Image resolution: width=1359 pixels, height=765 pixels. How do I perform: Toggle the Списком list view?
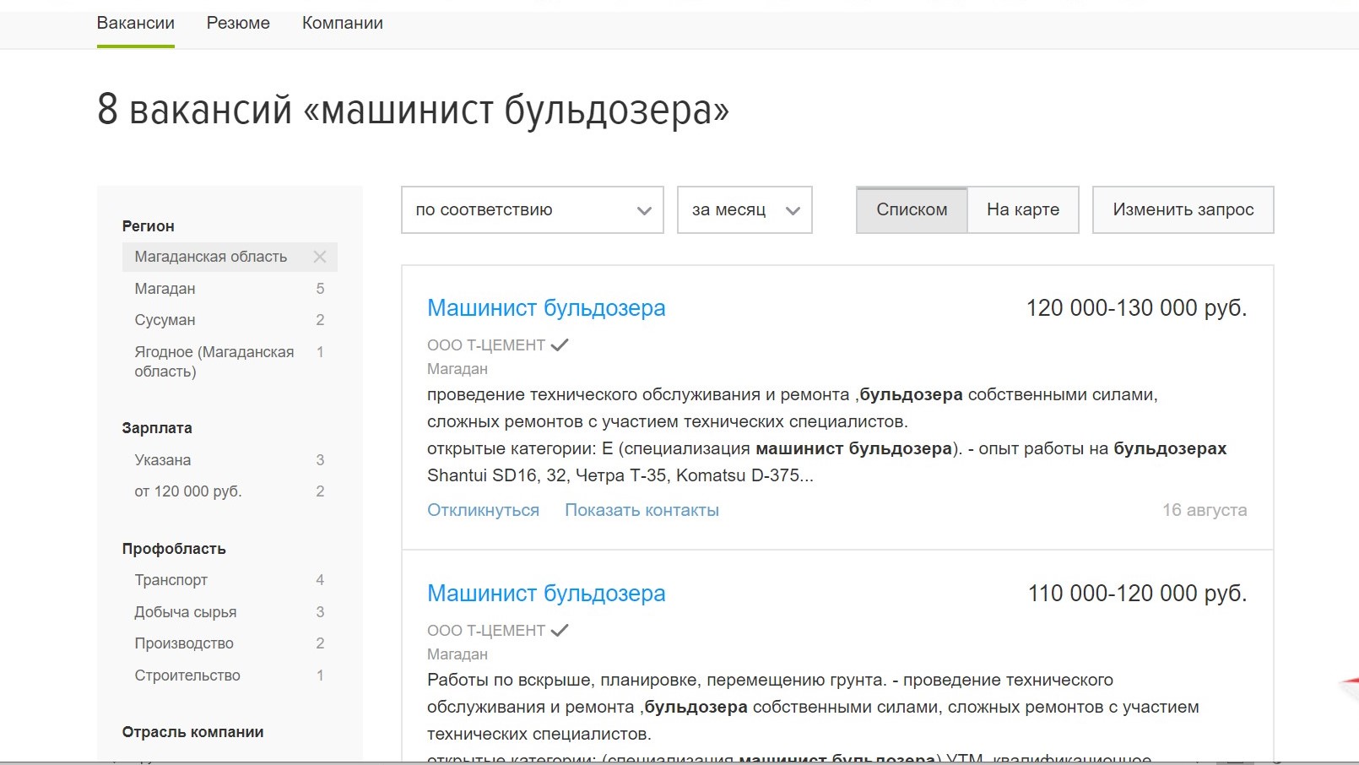[x=912, y=210]
